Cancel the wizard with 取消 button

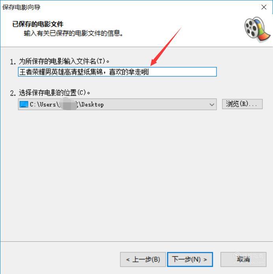tap(243, 259)
